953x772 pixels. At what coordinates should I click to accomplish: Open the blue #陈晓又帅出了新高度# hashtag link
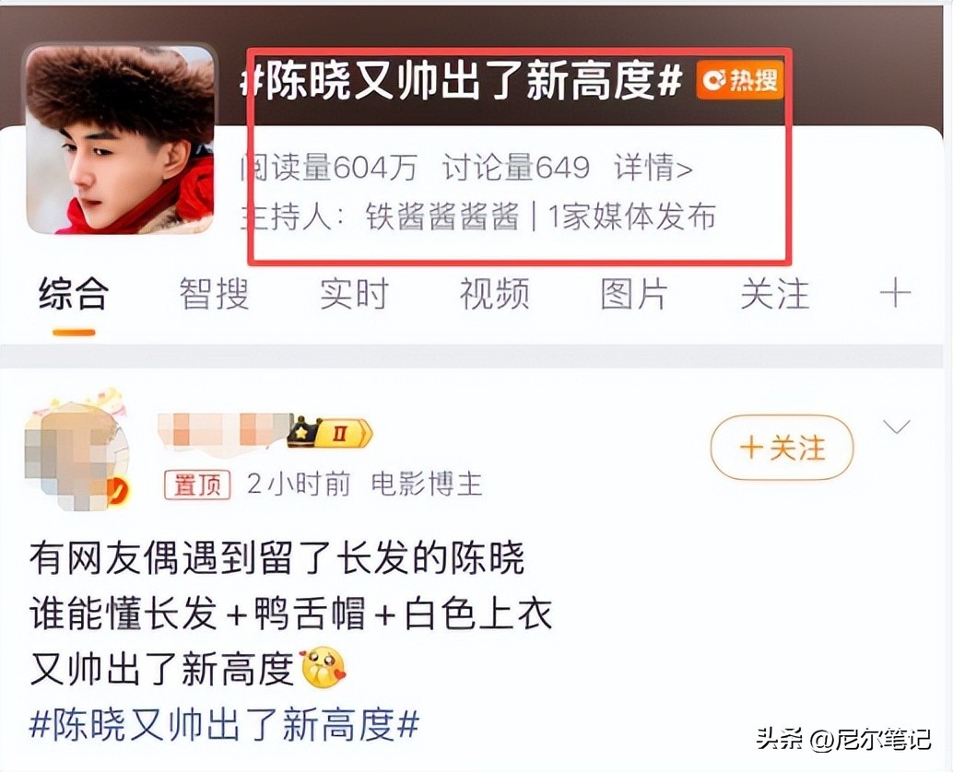coord(224,724)
